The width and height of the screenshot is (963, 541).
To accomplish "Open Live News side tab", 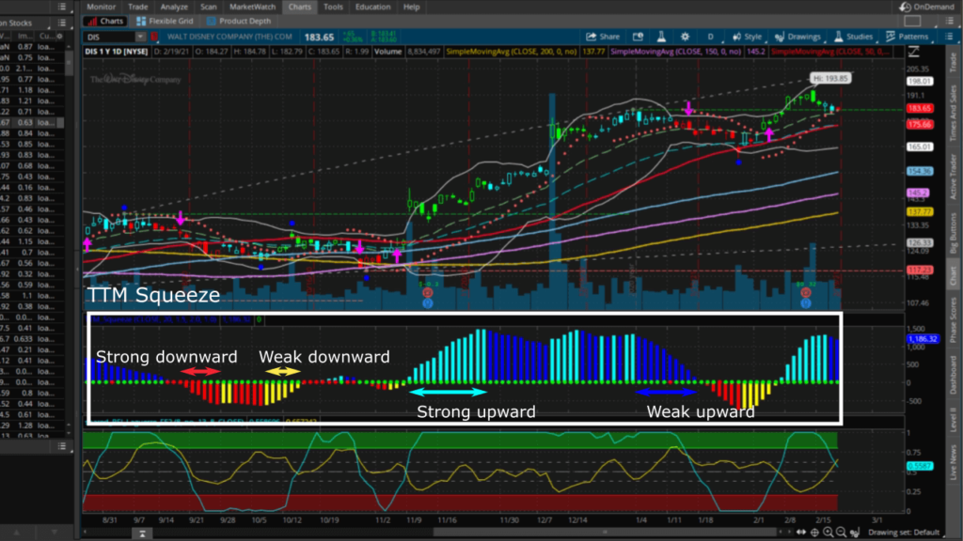I will tap(954, 462).
